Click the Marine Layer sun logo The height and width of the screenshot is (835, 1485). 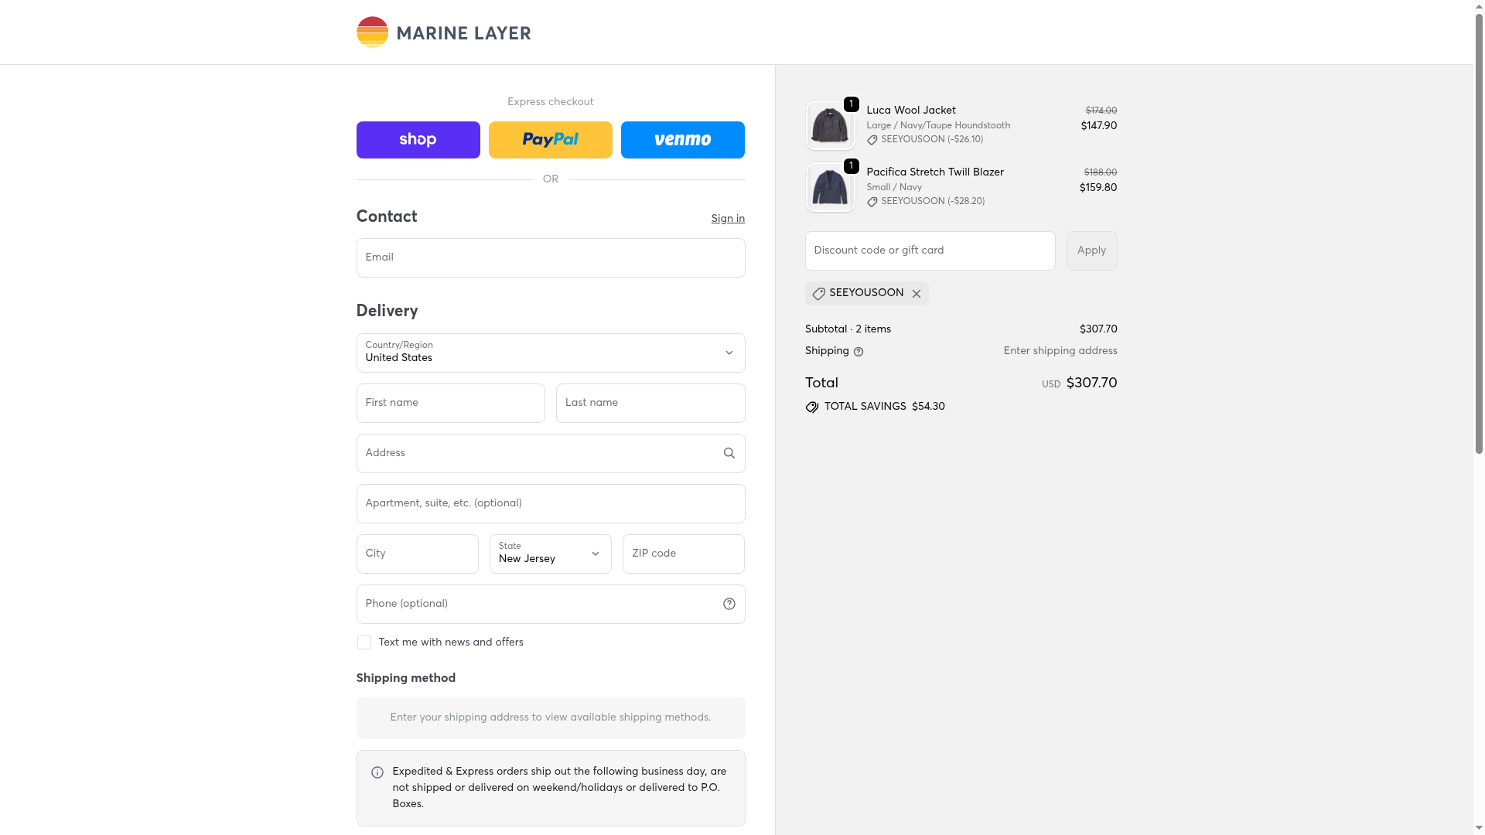click(372, 32)
